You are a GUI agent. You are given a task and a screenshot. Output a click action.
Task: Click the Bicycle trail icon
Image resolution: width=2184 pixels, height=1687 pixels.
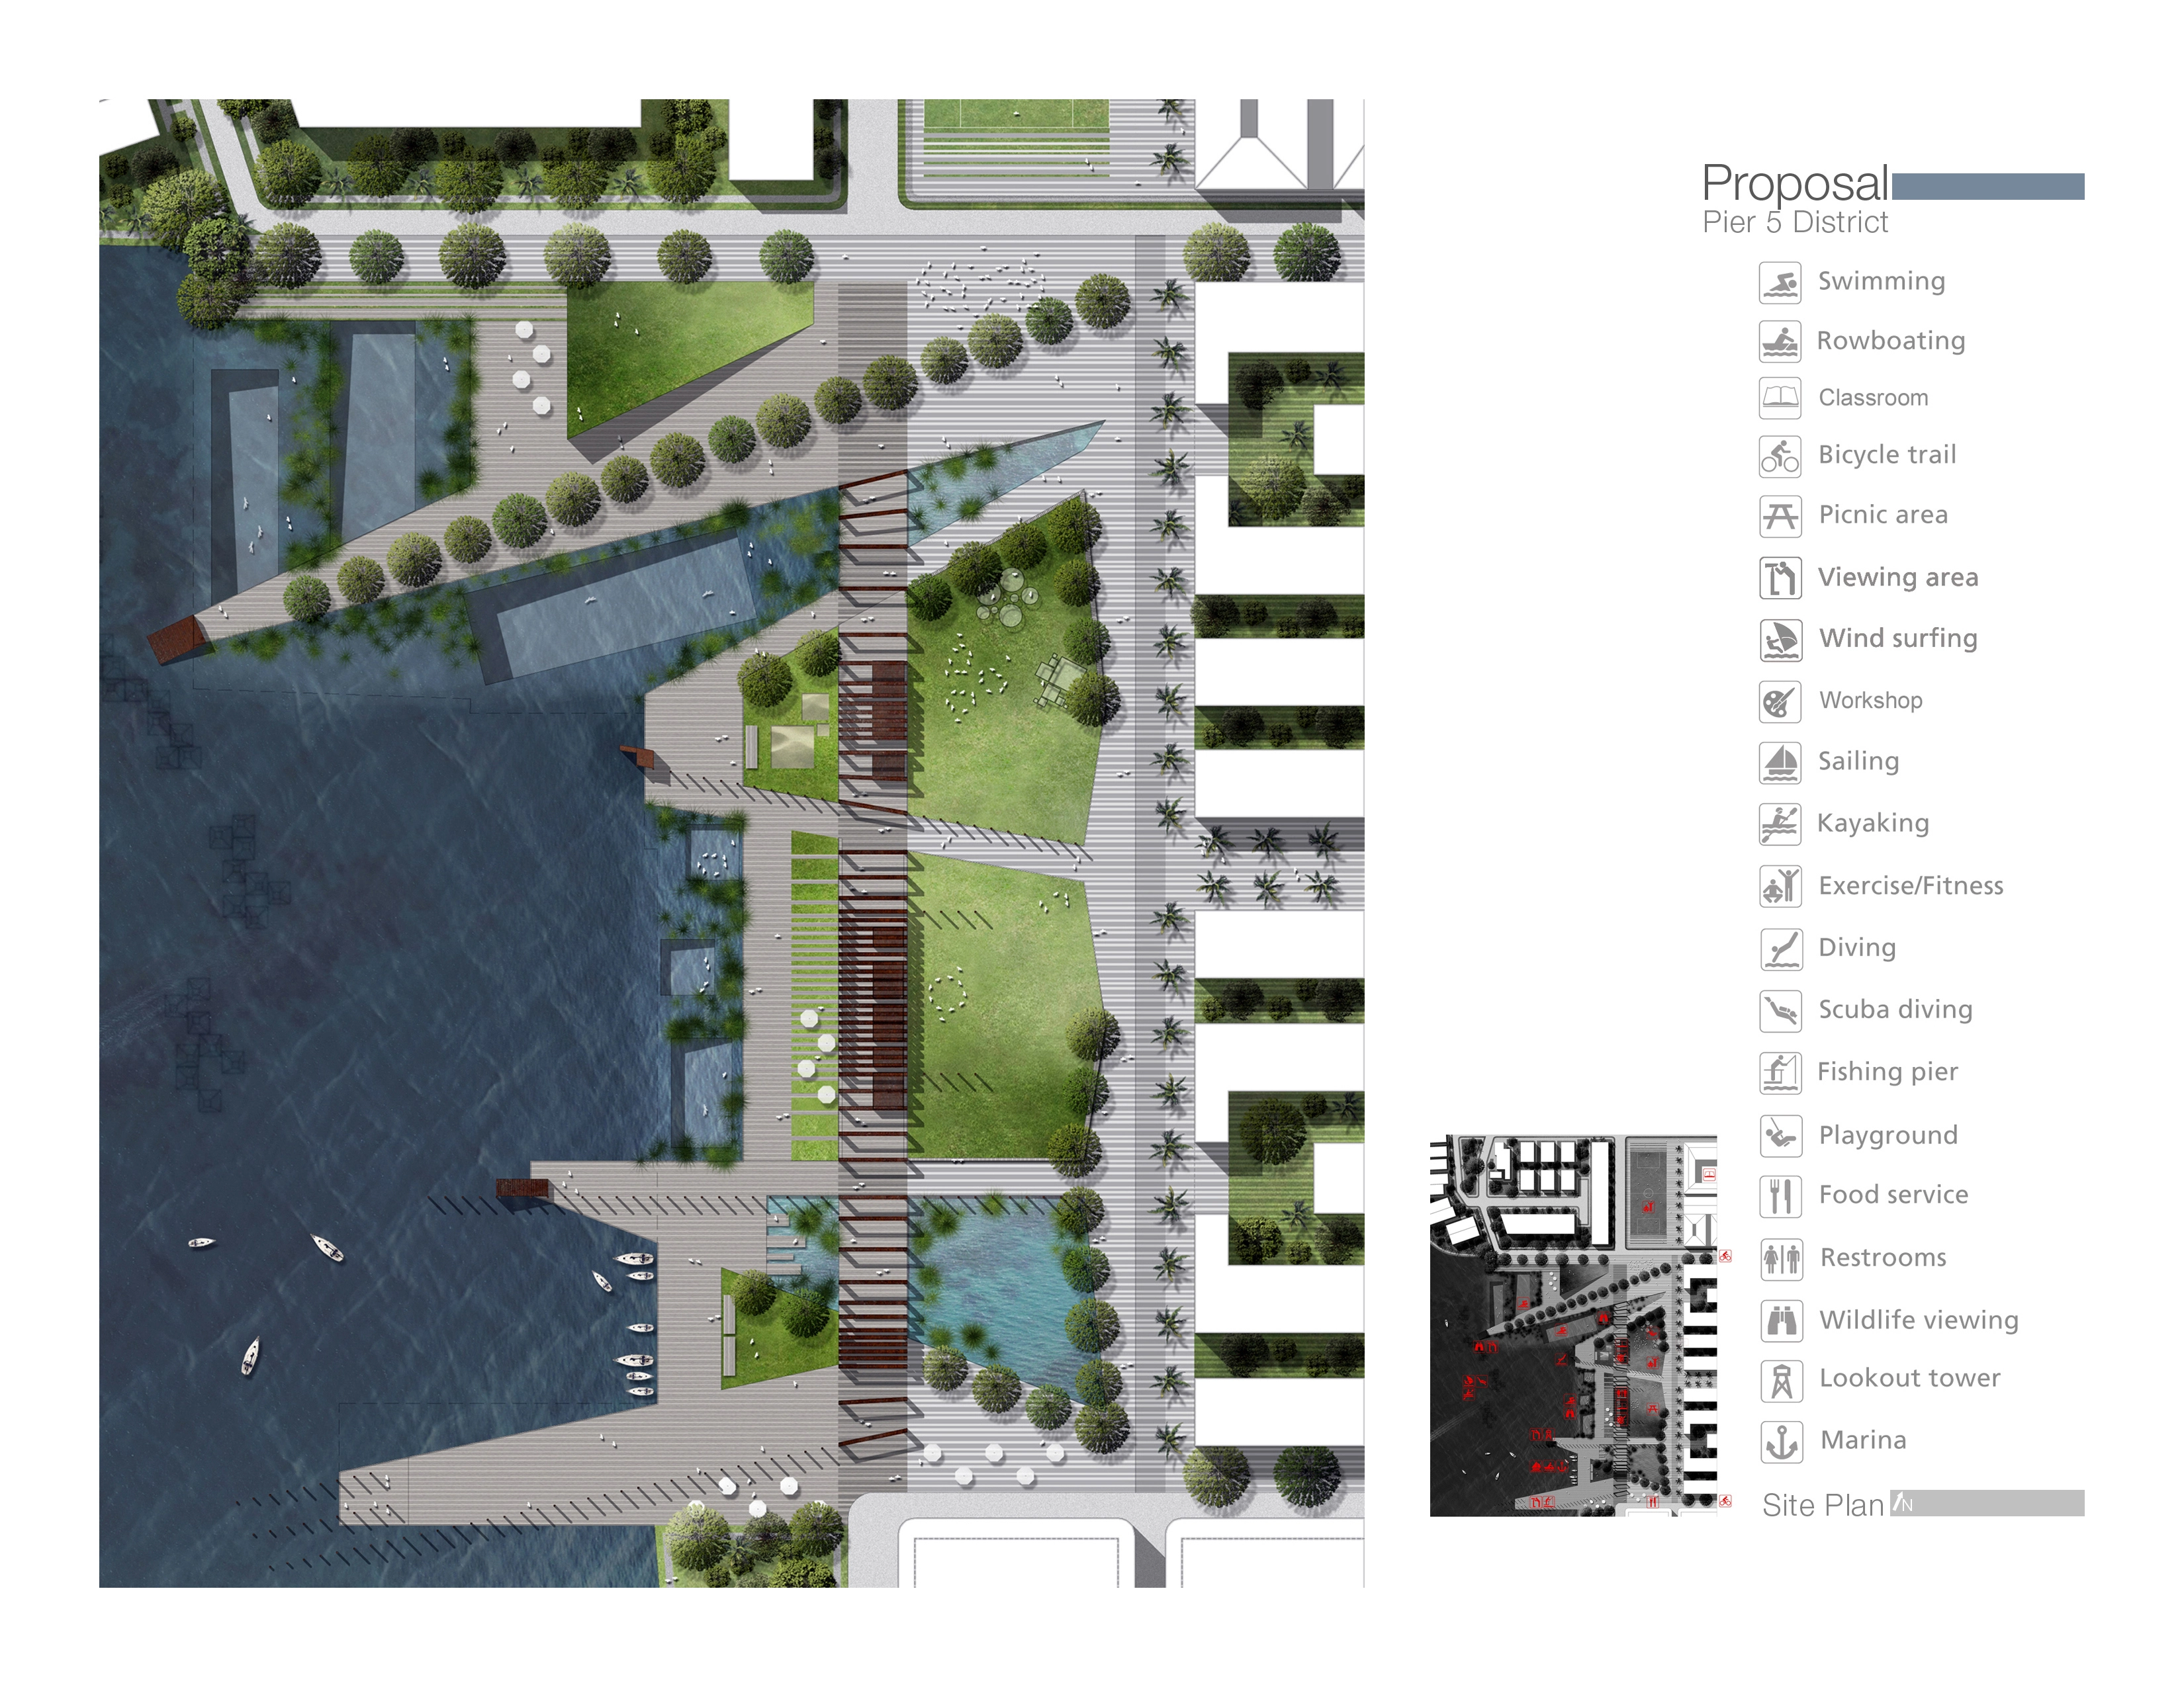pyautogui.click(x=1780, y=456)
